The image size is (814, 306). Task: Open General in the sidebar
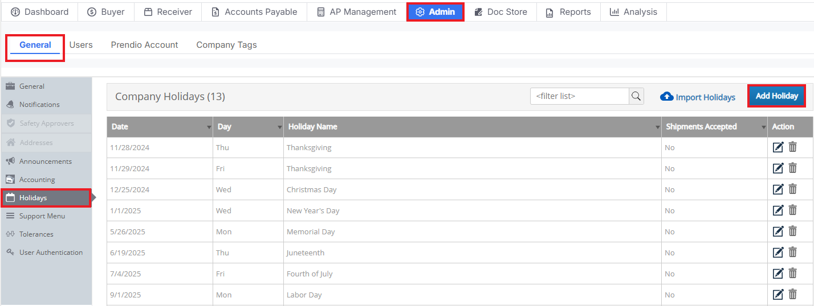click(x=46, y=86)
